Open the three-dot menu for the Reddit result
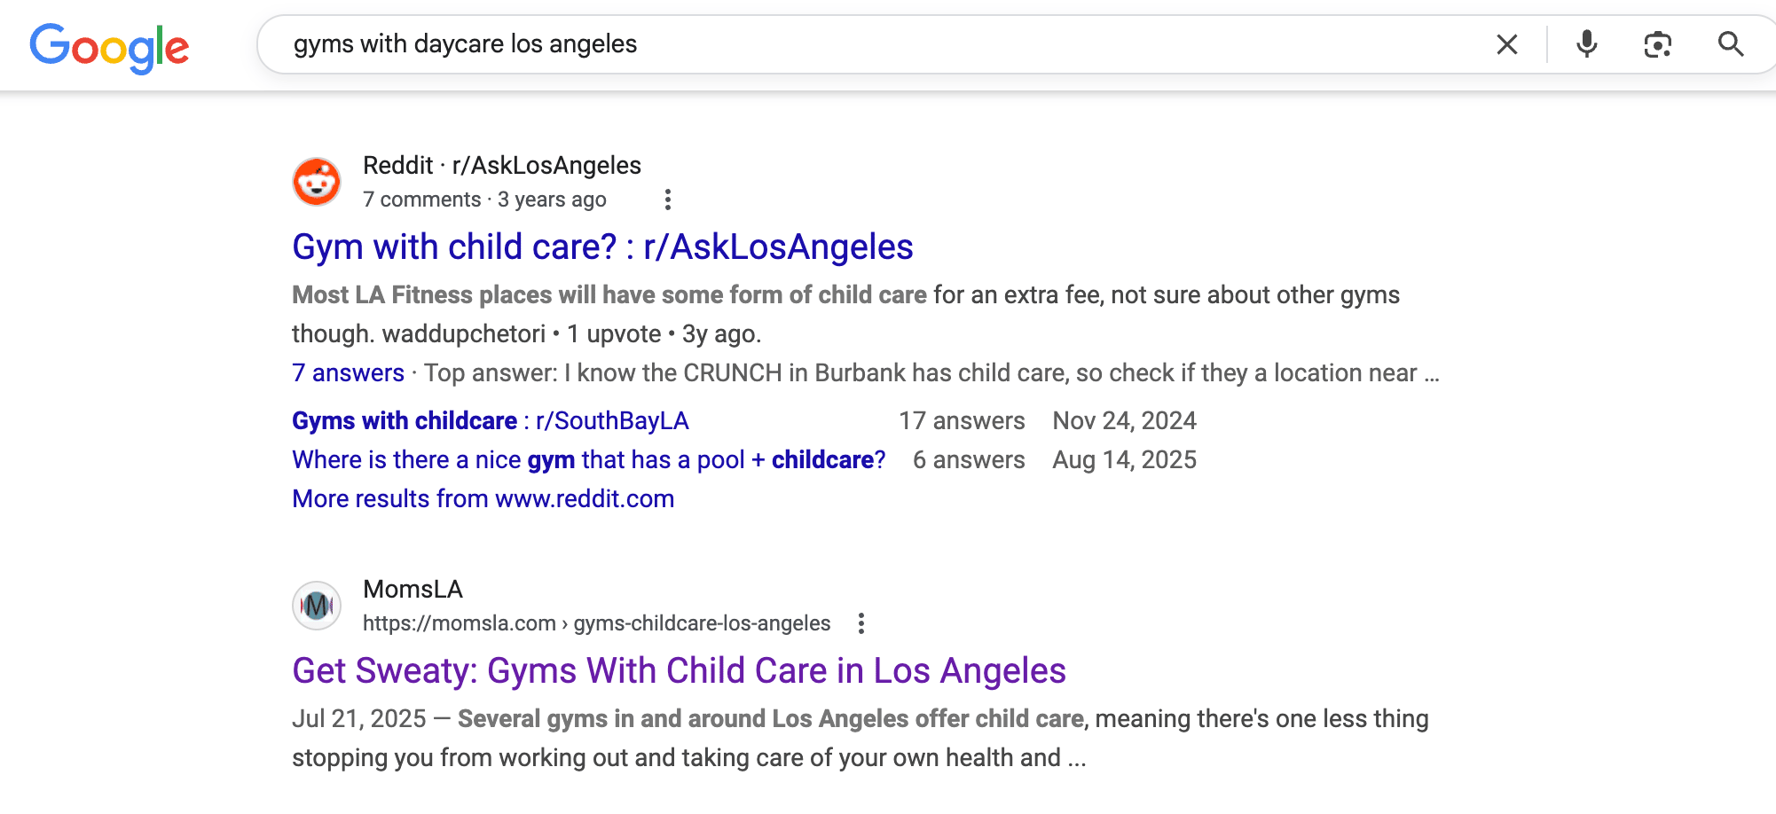Screen dimensions: 1776x814 pos(668,200)
